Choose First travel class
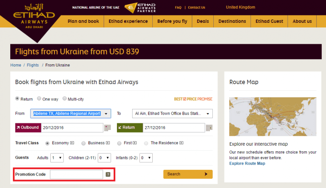Viewport: 326px width, 188px height. pos(119,143)
